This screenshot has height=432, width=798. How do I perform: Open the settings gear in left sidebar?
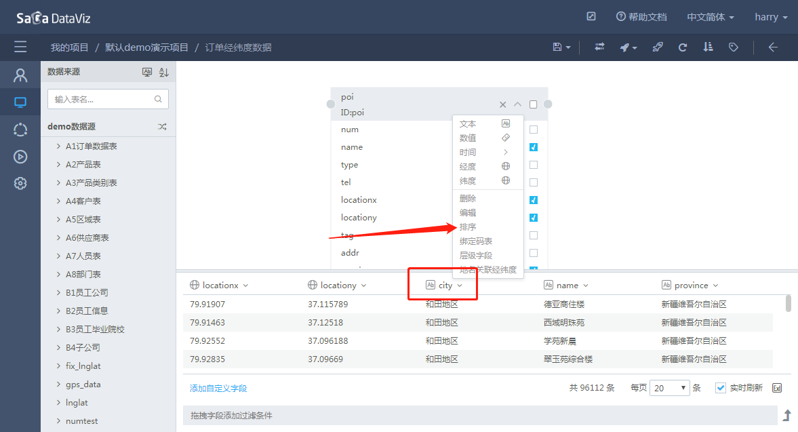(20, 183)
